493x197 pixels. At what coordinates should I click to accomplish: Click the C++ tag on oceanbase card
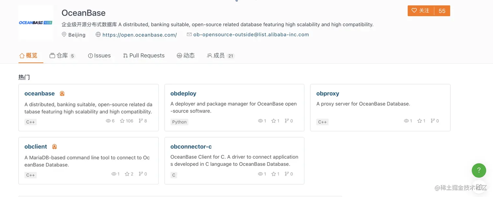click(30, 122)
